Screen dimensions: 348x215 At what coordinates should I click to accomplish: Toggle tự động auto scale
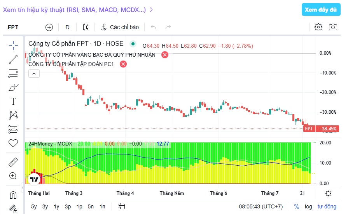327,206
